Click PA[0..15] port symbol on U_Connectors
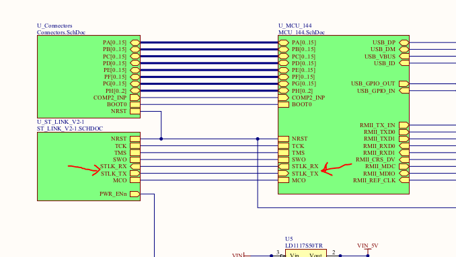 click(135, 42)
